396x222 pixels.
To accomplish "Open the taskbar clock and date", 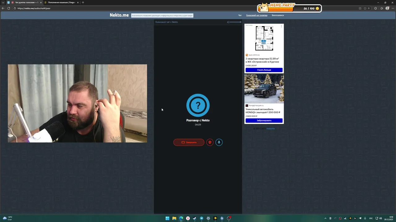I will [x=389, y=218].
